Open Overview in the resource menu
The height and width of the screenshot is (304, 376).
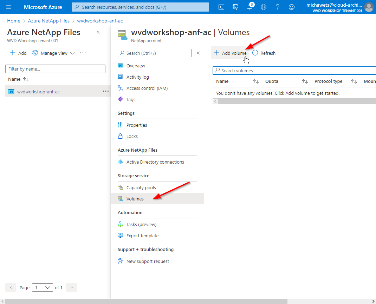(x=136, y=66)
